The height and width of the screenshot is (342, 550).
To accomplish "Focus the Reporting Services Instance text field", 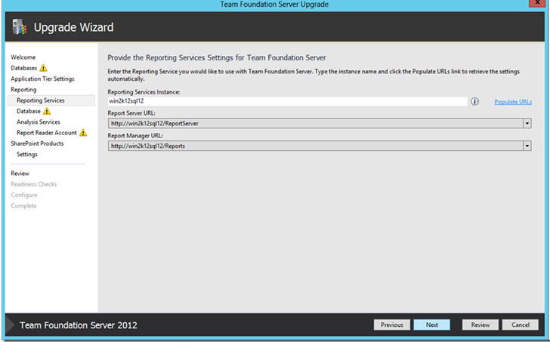I will tap(288, 101).
